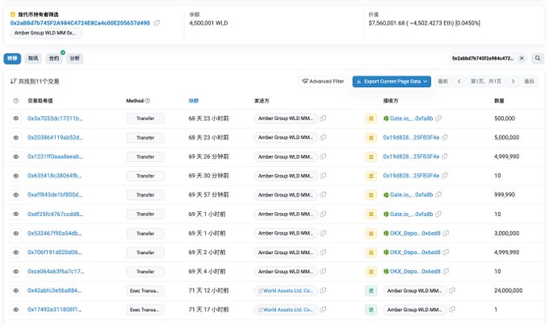
Task: Clear the 0x2abbd7b745f2a984c472 filter chip
Action: (522, 58)
